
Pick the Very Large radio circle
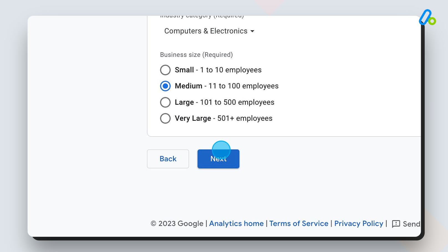point(165,119)
